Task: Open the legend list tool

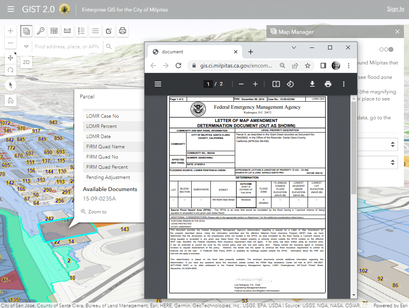Action: click(81, 31)
